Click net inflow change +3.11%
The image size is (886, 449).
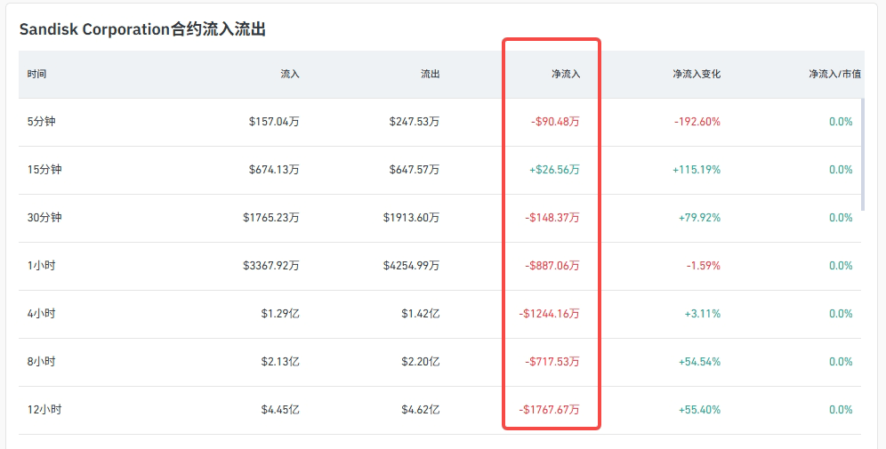coord(703,314)
